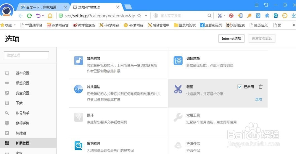Image resolution: width=296 pixels, height=154 pixels.
Task: Expand the bookmarks bar overflow chevron
Action: point(294,25)
